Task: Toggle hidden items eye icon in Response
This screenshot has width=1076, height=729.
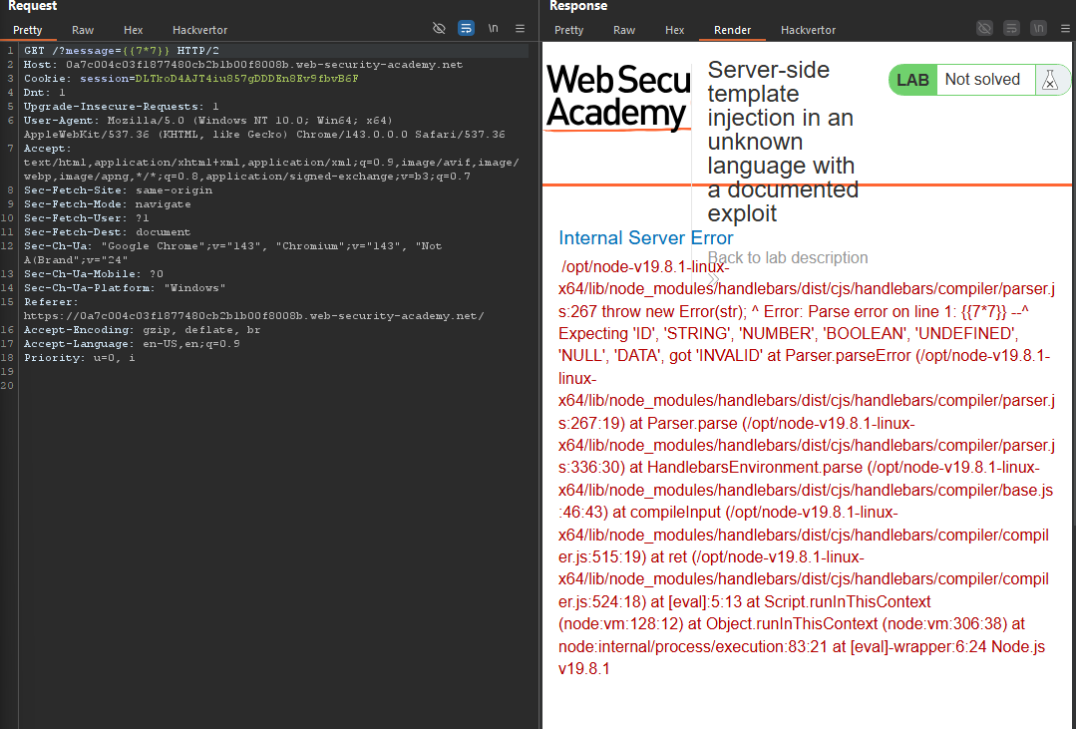Action: point(984,28)
